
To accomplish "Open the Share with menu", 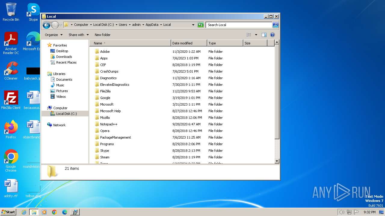I will (x=79, y=35).
